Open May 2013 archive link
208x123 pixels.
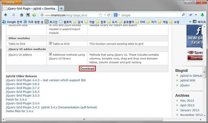click(x=187, y=101)
